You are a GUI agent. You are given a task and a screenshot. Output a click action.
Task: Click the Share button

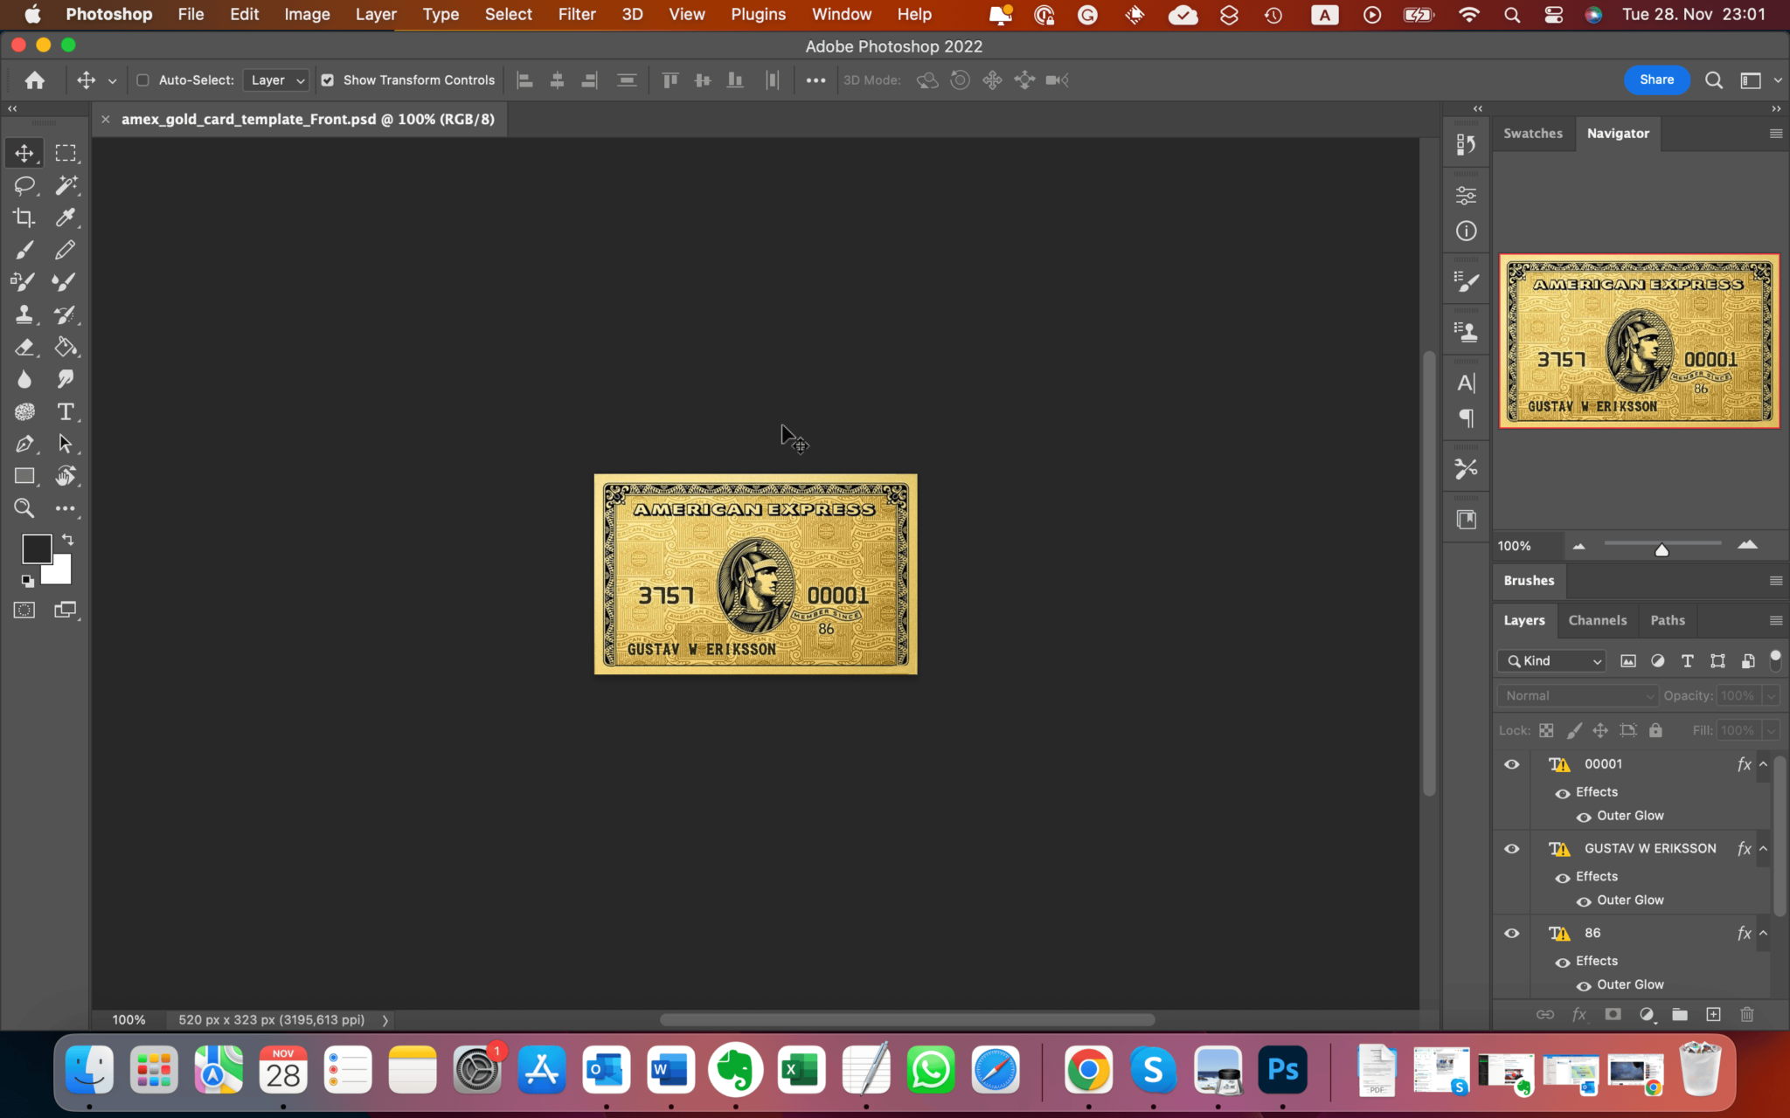1655,79
